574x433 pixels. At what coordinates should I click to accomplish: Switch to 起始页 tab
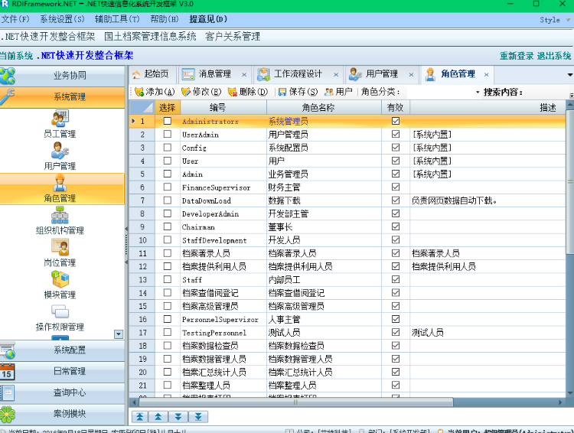pyautogui.click(x=152, y=74)
